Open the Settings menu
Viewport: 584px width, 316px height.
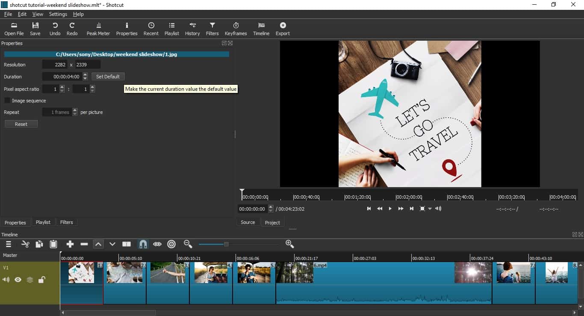coord(58,14)
